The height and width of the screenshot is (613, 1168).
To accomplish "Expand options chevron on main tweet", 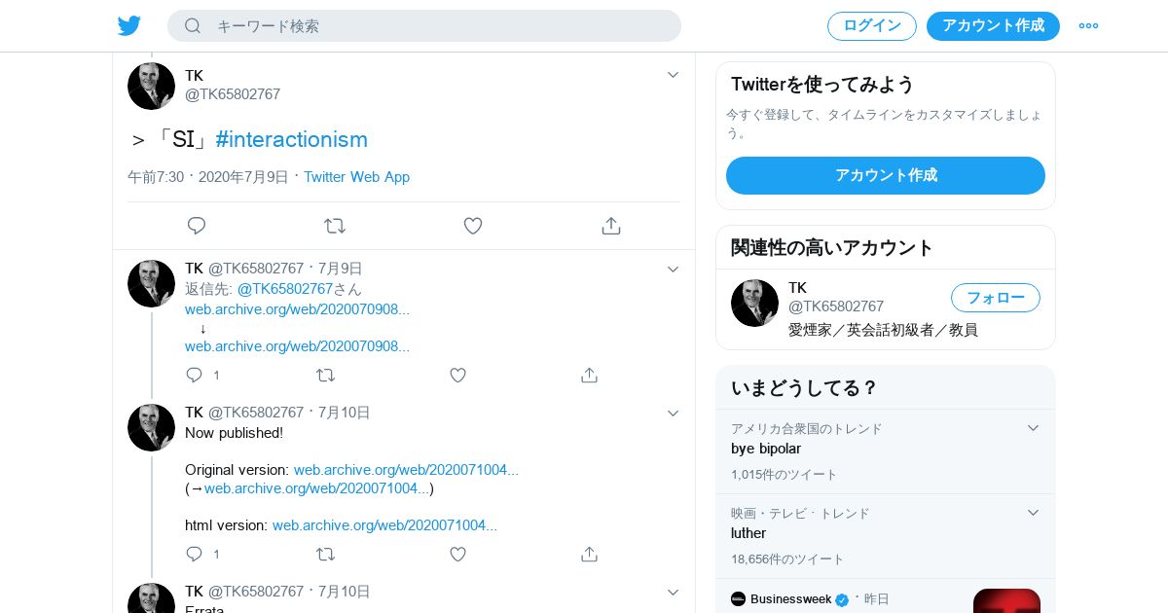I will point(673,75).
